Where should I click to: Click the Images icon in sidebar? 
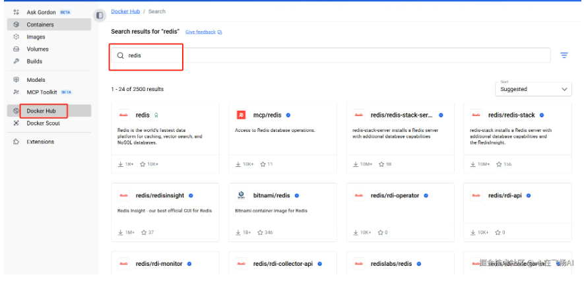pyautogui.click(x=16, y=37)
